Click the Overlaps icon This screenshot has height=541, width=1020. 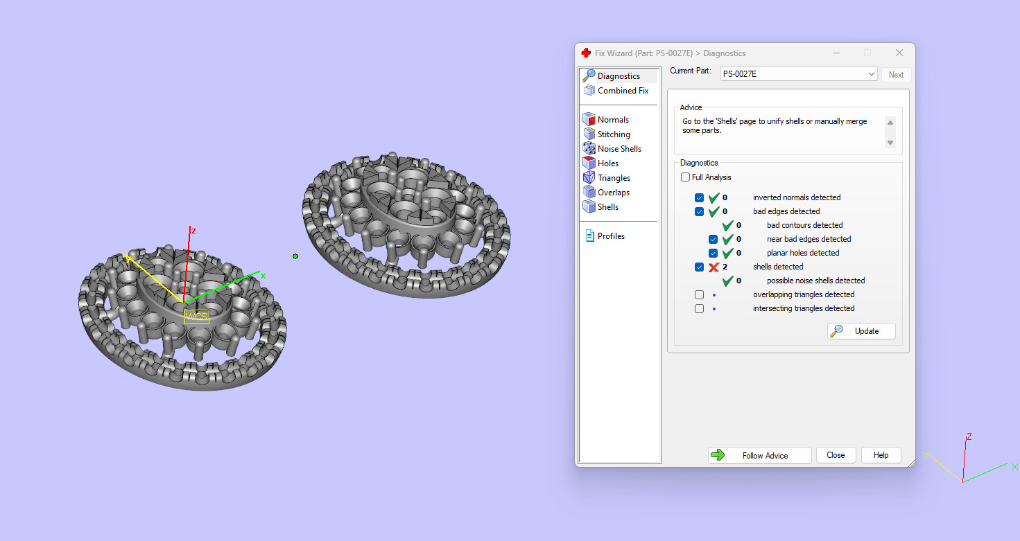tap(589, 192)
